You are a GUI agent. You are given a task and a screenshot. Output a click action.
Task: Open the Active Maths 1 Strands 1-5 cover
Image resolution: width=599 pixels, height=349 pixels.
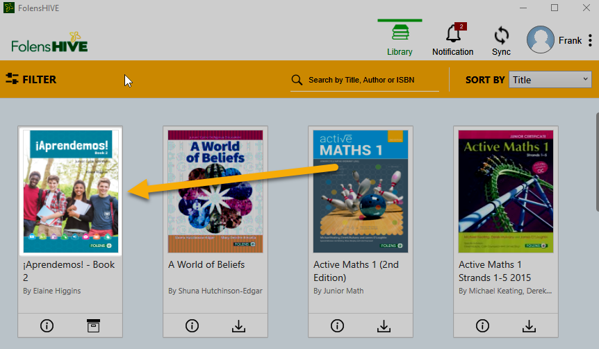[506, 191]
